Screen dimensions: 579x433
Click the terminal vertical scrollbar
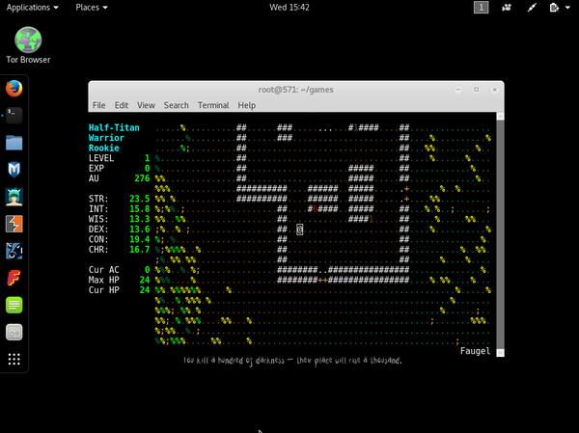(x=499, y=231)
